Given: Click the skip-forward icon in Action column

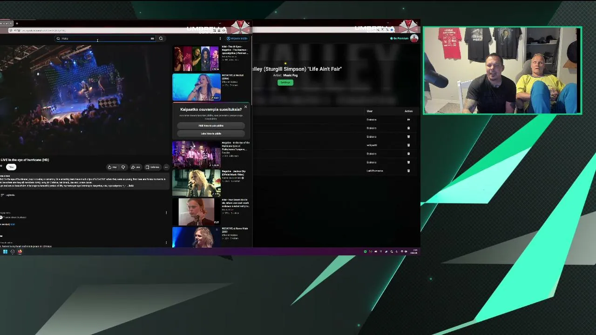Looking at the screenshot, I should click(408, 120).
